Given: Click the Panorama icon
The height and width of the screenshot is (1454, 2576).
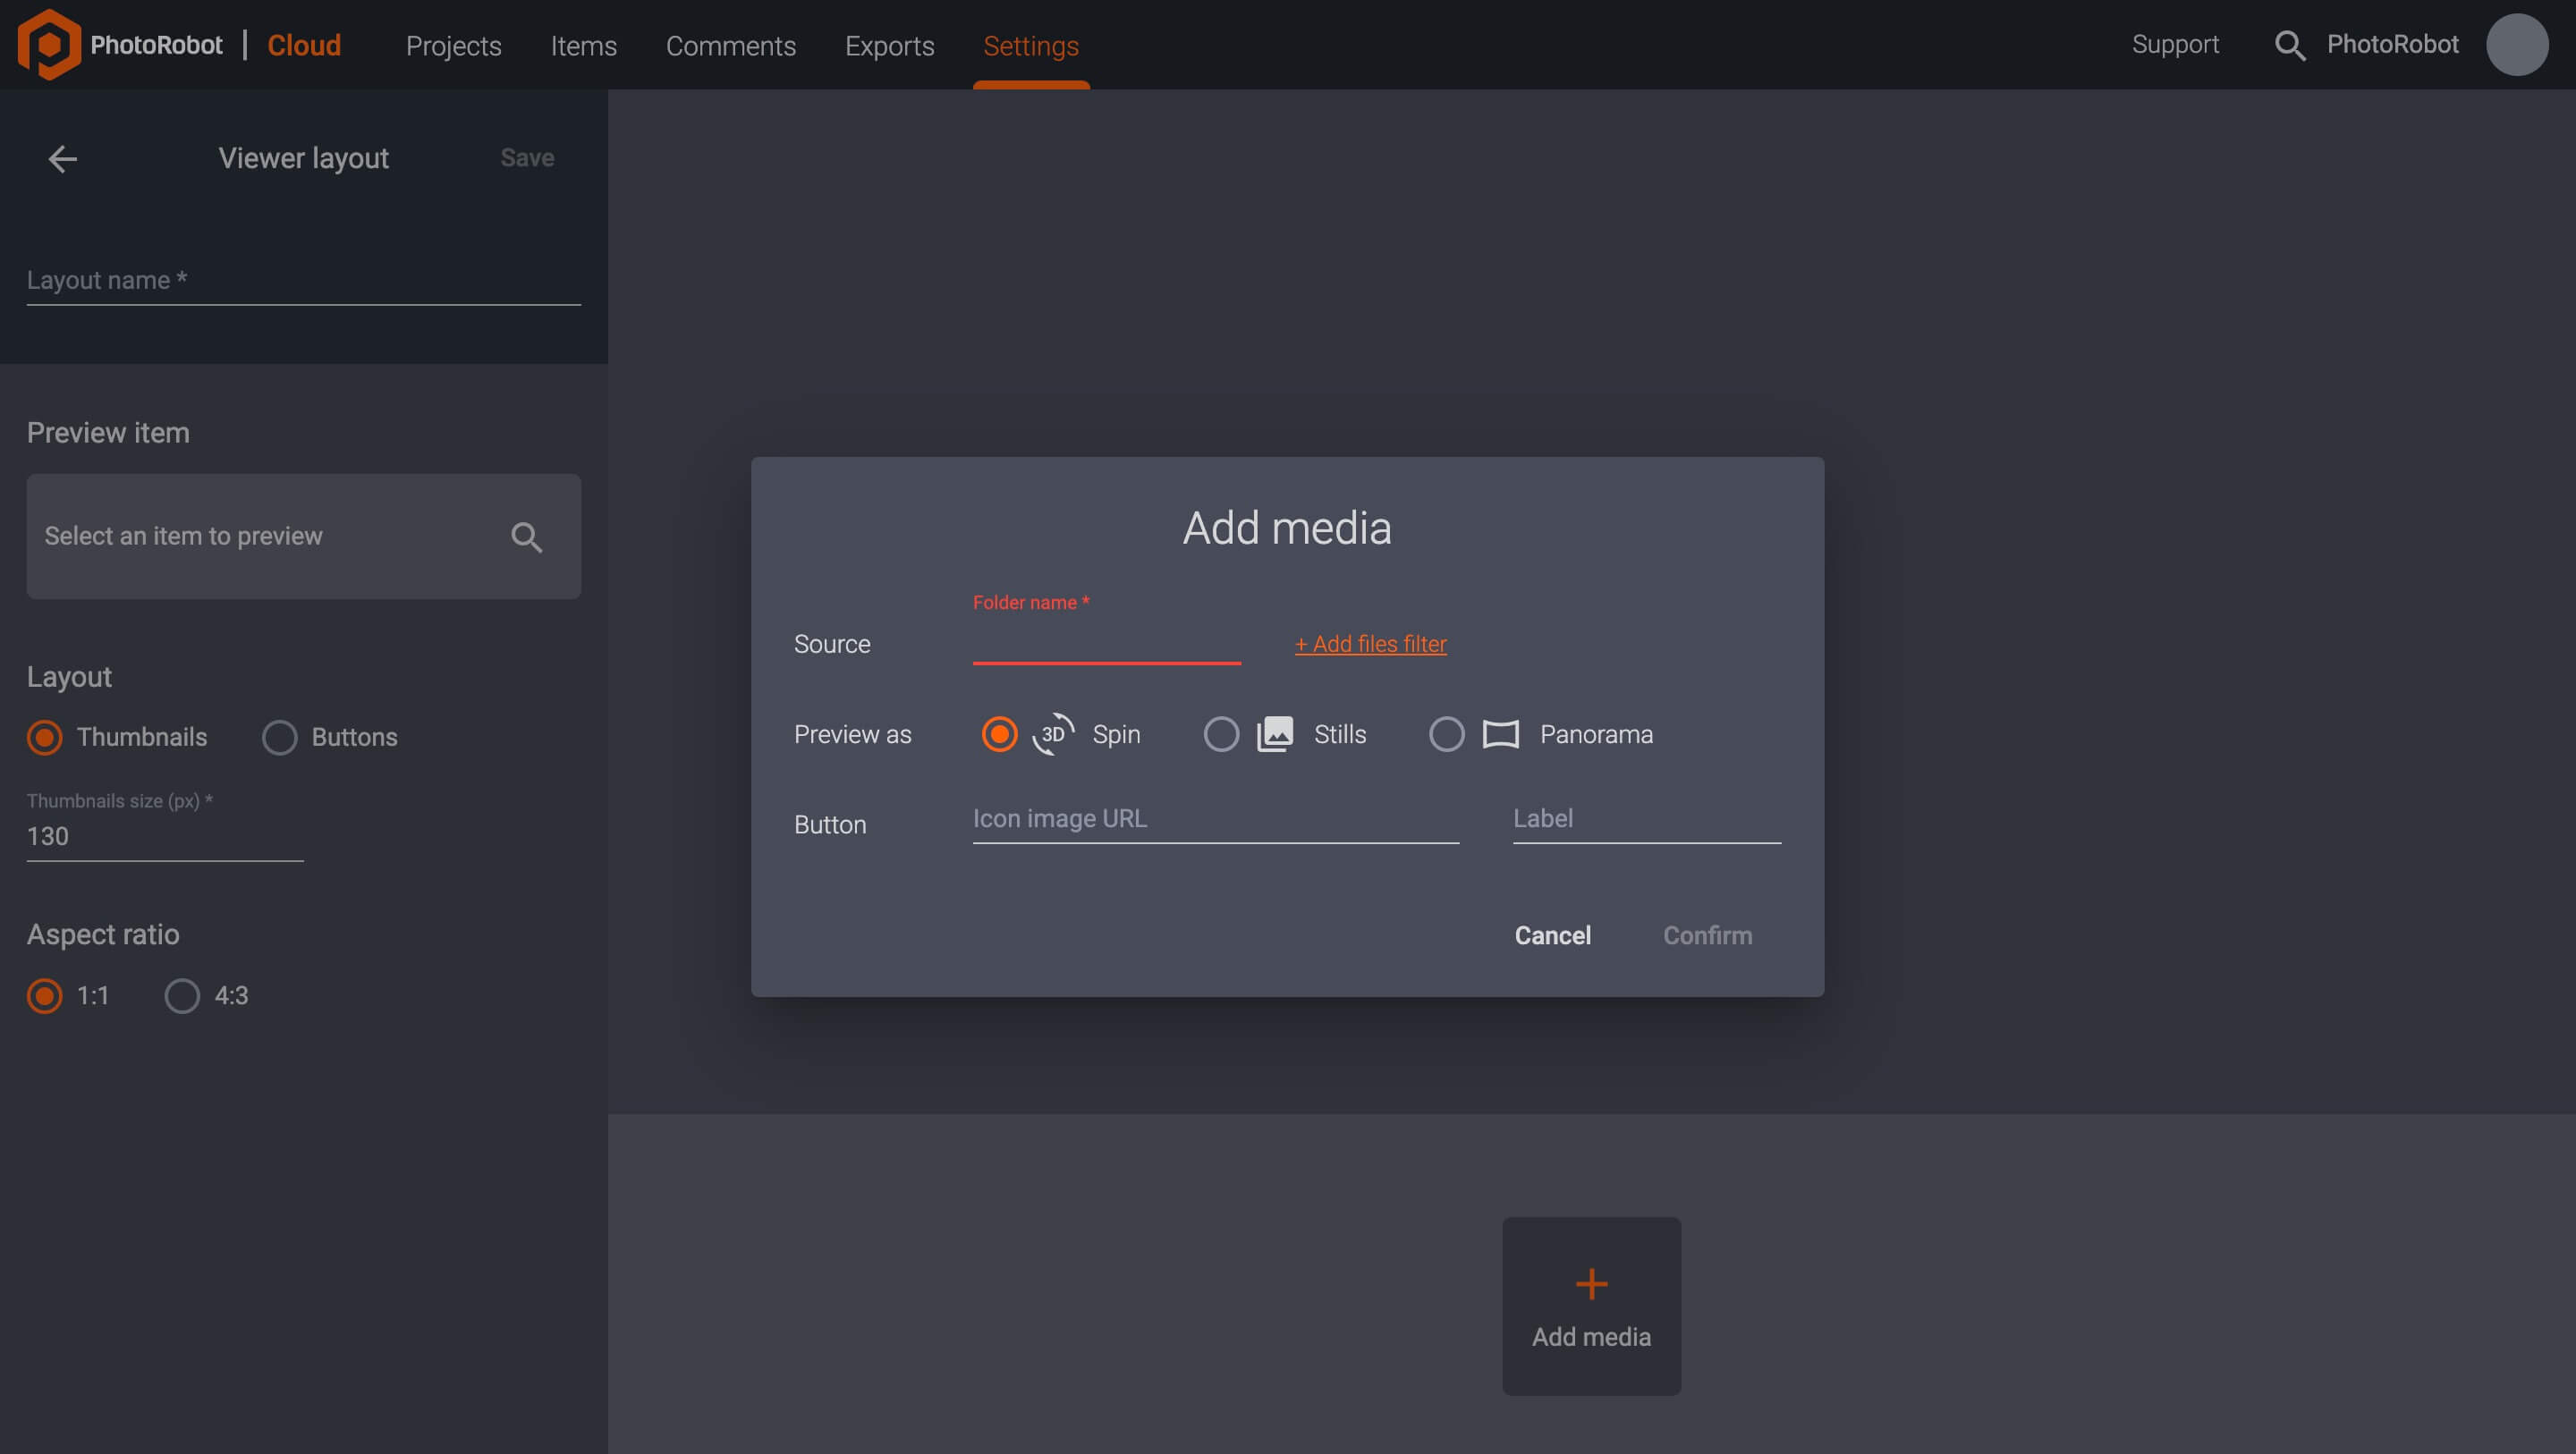Looking at the screenshot, I should (1502, 733).
